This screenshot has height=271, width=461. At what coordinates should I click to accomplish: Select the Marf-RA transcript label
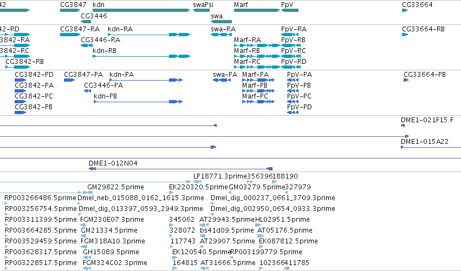(x=248, y=40)
